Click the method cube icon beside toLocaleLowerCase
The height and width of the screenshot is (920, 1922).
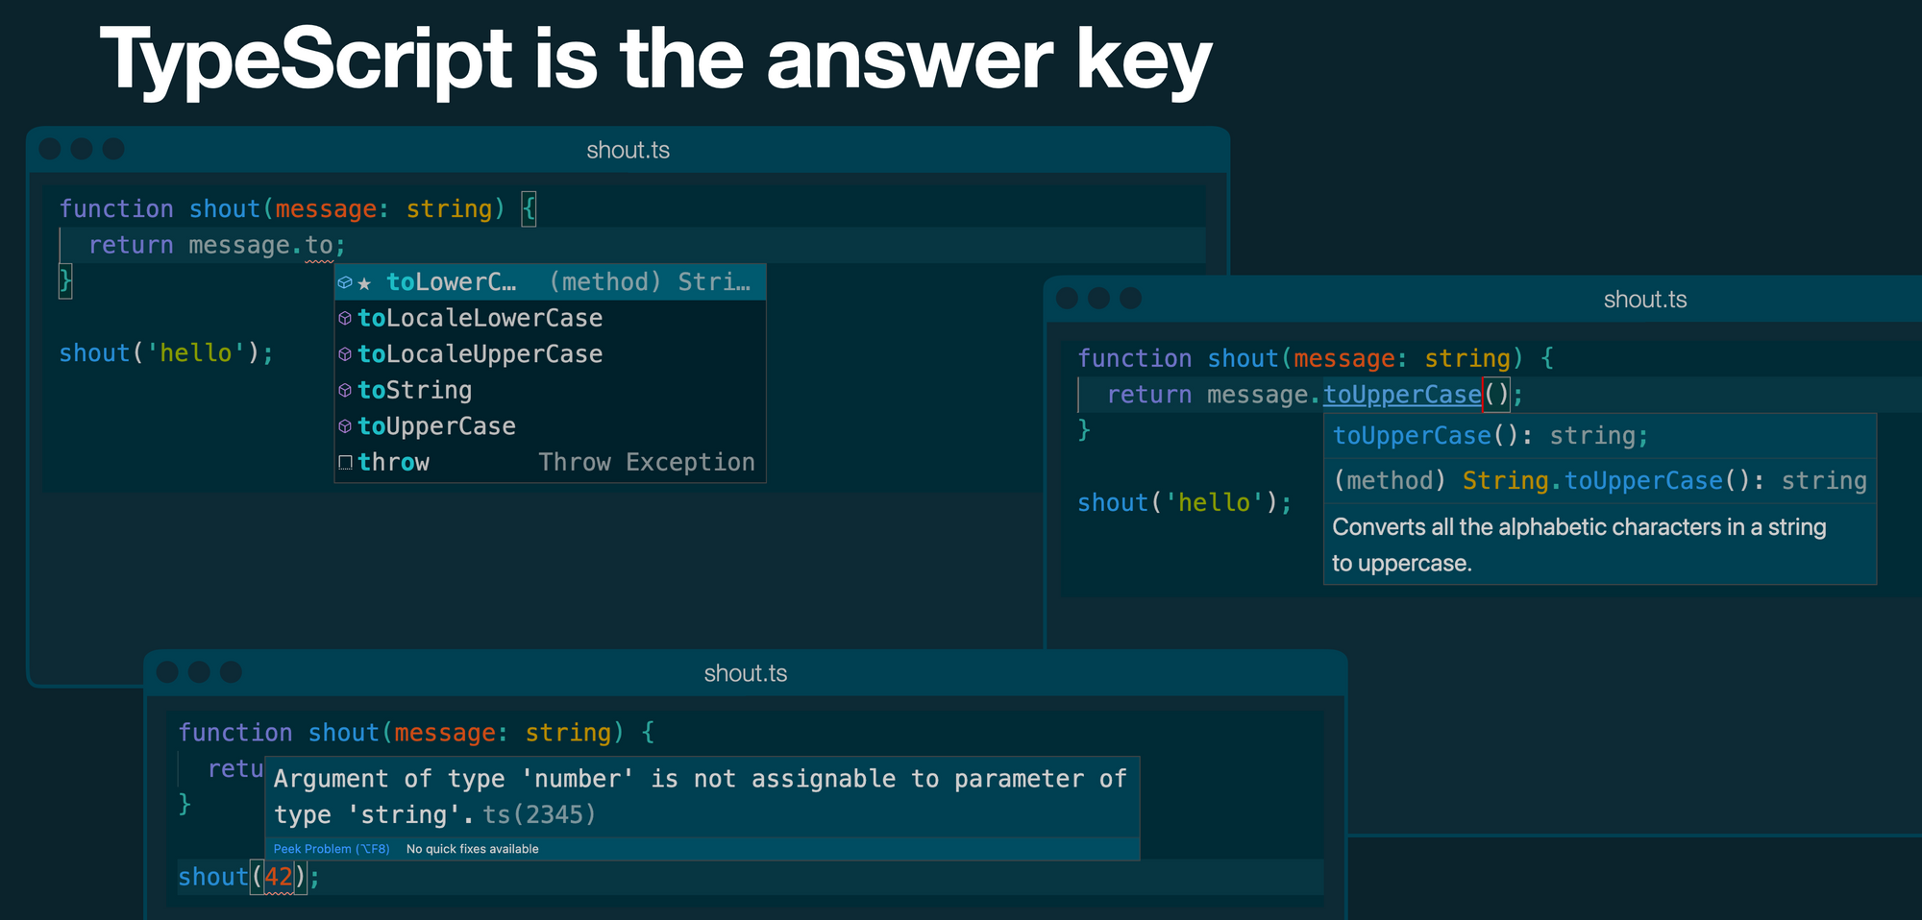click(345, 318)
